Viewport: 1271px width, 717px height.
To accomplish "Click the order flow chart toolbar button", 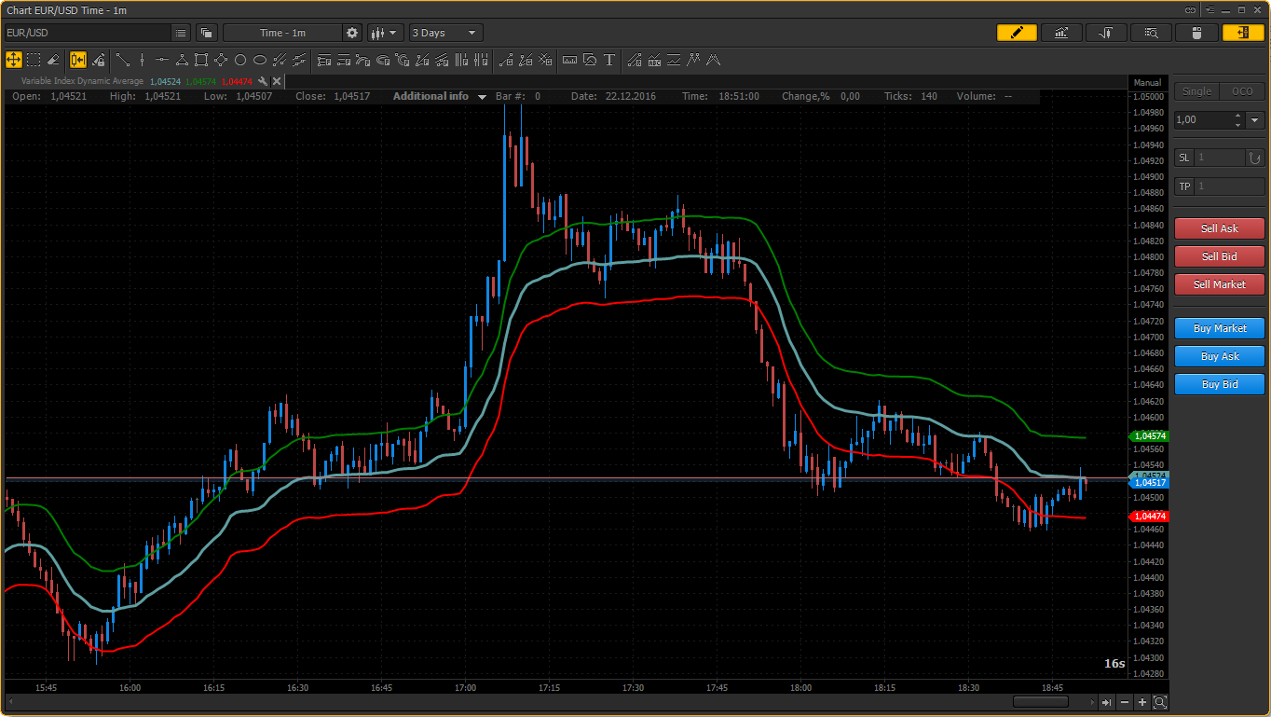I will pyautogui.click(x=1106, y=33).
